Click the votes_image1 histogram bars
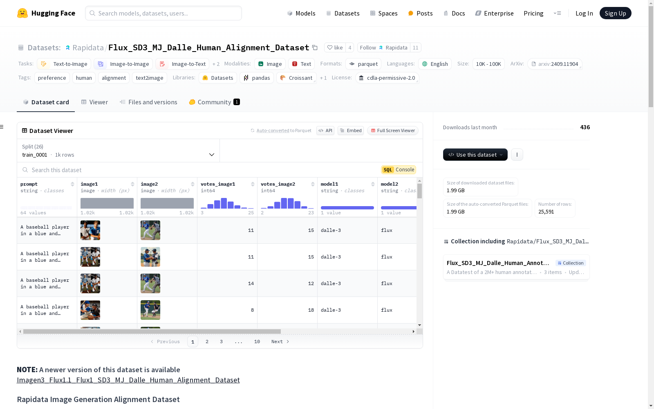The width and height of the screenshot is (654, 409). coord(227,203)
